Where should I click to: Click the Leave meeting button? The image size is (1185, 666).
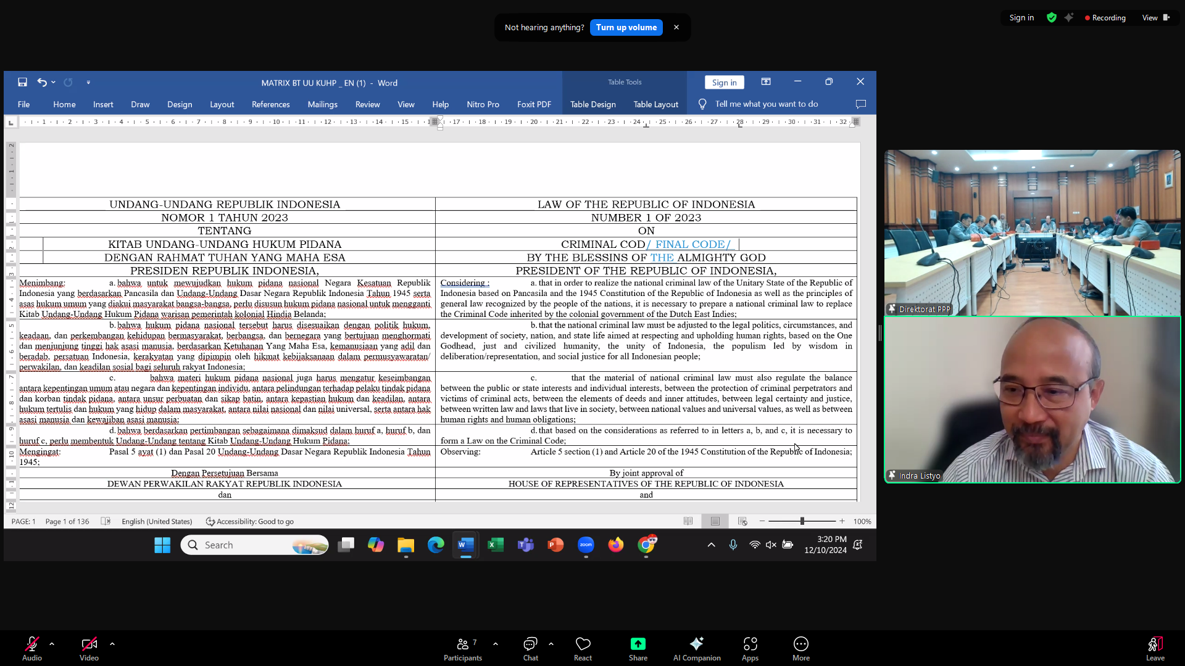point(1155,649)
